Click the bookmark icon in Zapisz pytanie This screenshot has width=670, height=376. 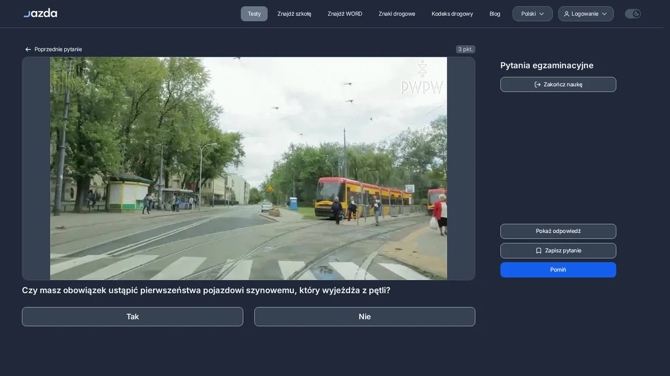[x=539, y=251]
